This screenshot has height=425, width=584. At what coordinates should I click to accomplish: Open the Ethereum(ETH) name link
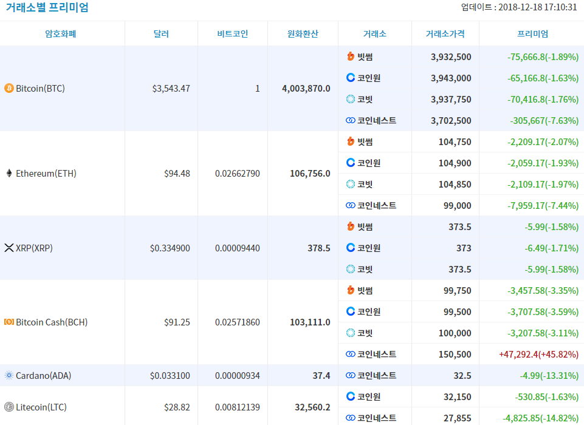tap(46, 174)
